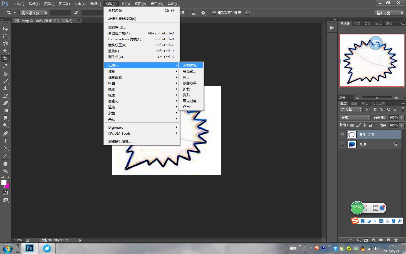Viewport: 406px width, 254px height.
Task: Toggle pixel layer filter icon
Action: point(368,109)
